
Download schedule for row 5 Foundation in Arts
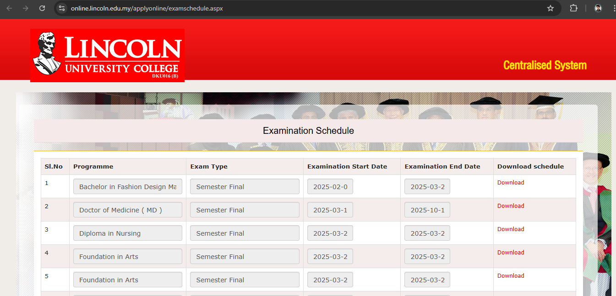pyautogui.click(x=511, y=275)
